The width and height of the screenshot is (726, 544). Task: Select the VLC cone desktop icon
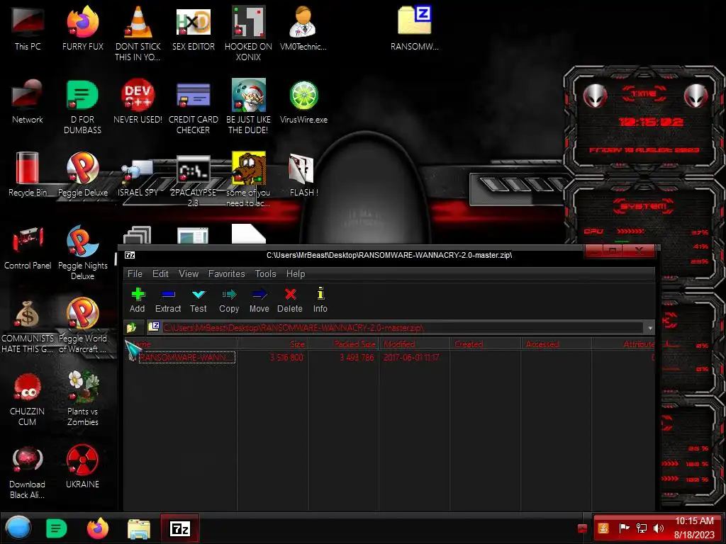click(x=138, y=33)
